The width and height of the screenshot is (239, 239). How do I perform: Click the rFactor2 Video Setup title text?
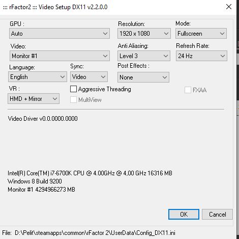tap(55, 7)
